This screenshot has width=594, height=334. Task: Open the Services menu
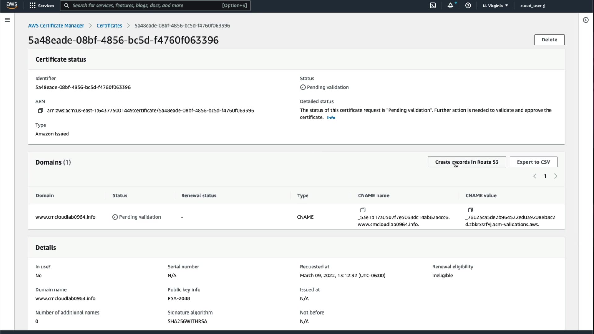click(41, 6)
